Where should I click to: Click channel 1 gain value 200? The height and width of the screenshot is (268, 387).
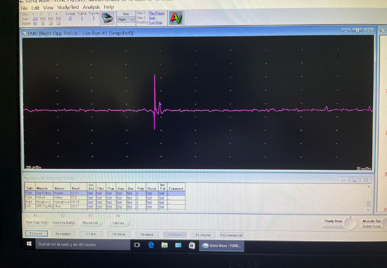(x=35, y=18)
